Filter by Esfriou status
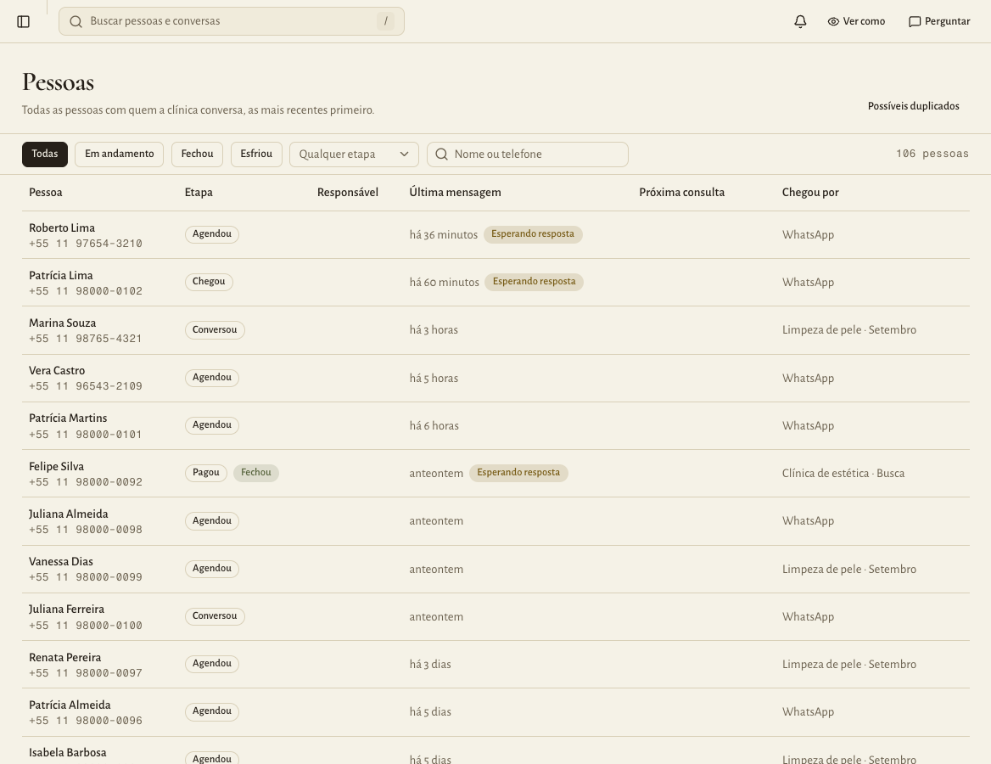This screenshot has height=764, width=991. 256,154
